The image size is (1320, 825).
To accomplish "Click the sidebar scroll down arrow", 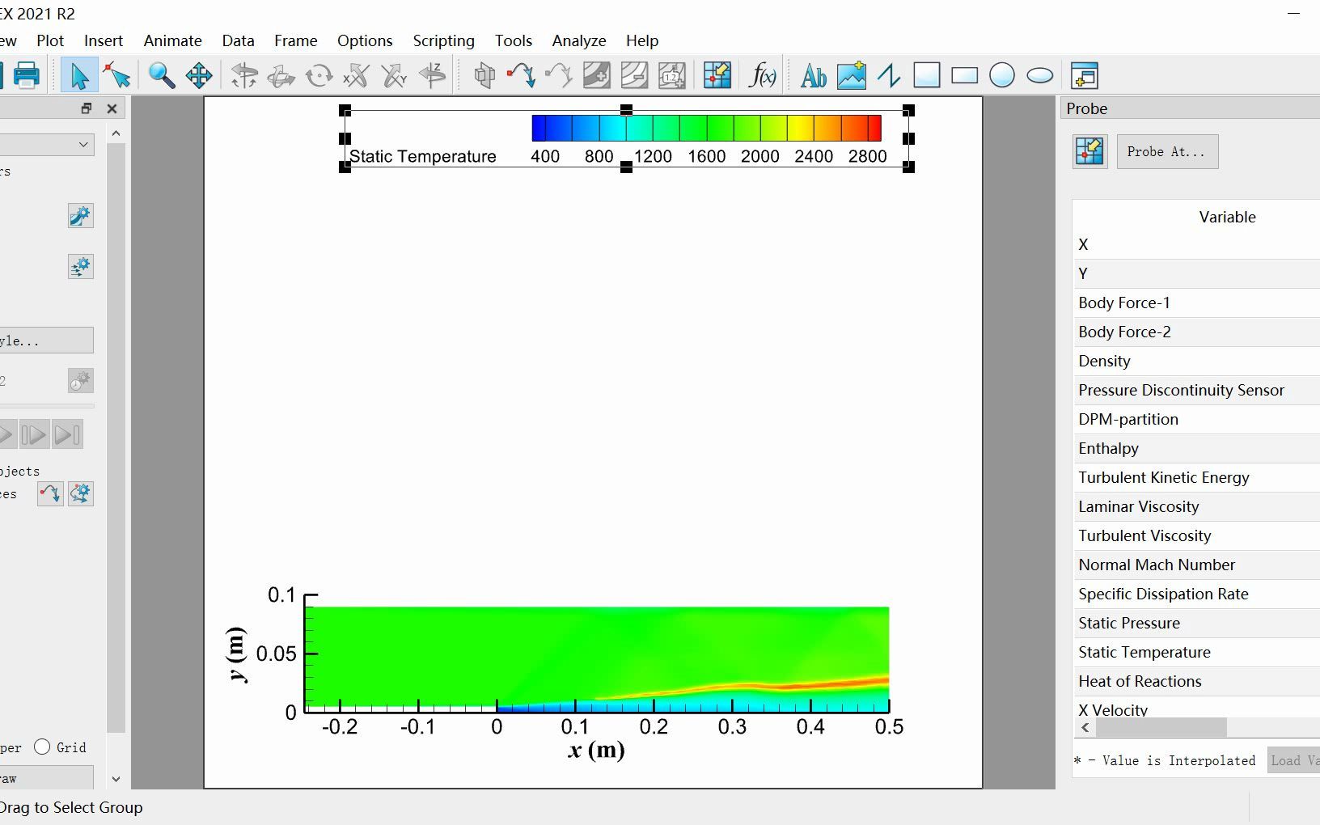I will [116, 779].
